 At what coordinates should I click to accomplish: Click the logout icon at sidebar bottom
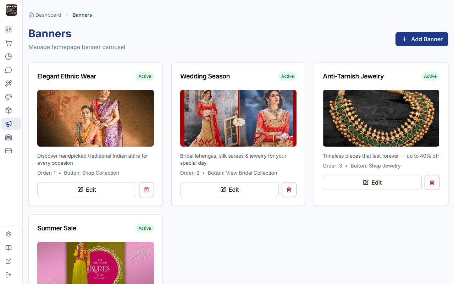click(9, 275)
